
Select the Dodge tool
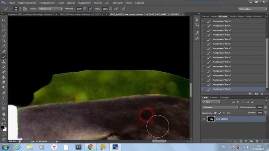point(4,88)
